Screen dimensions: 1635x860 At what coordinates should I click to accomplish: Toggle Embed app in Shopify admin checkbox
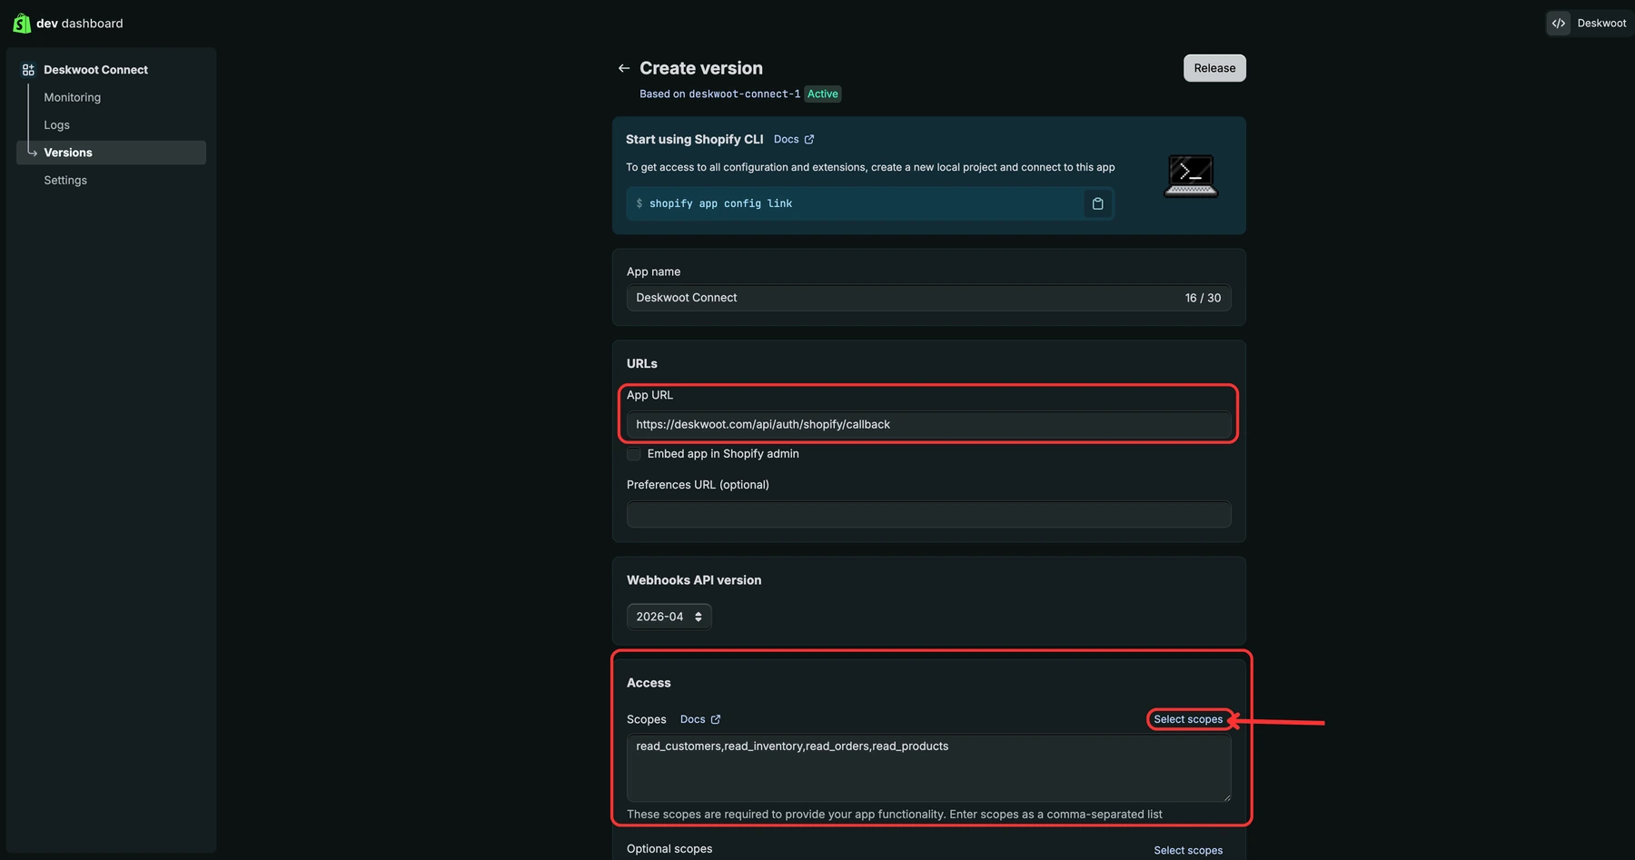pos(634,454)
